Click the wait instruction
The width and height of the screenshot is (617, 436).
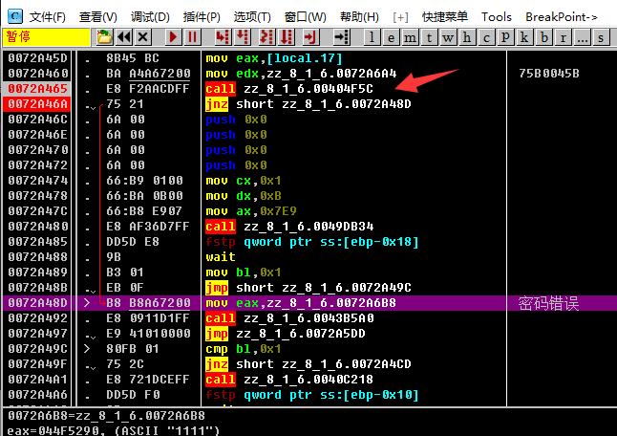coord(221,257)
